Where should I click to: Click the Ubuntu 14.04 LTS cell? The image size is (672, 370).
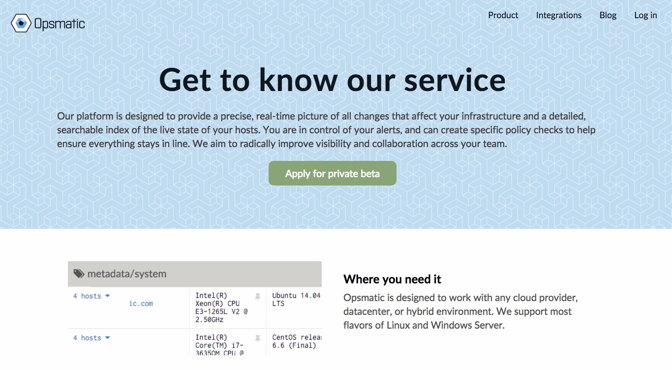coord(296,300)
